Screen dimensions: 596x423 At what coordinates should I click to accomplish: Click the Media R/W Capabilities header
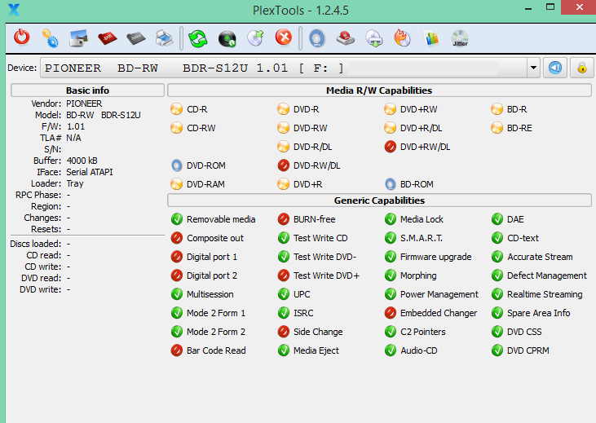click(379, 90)
